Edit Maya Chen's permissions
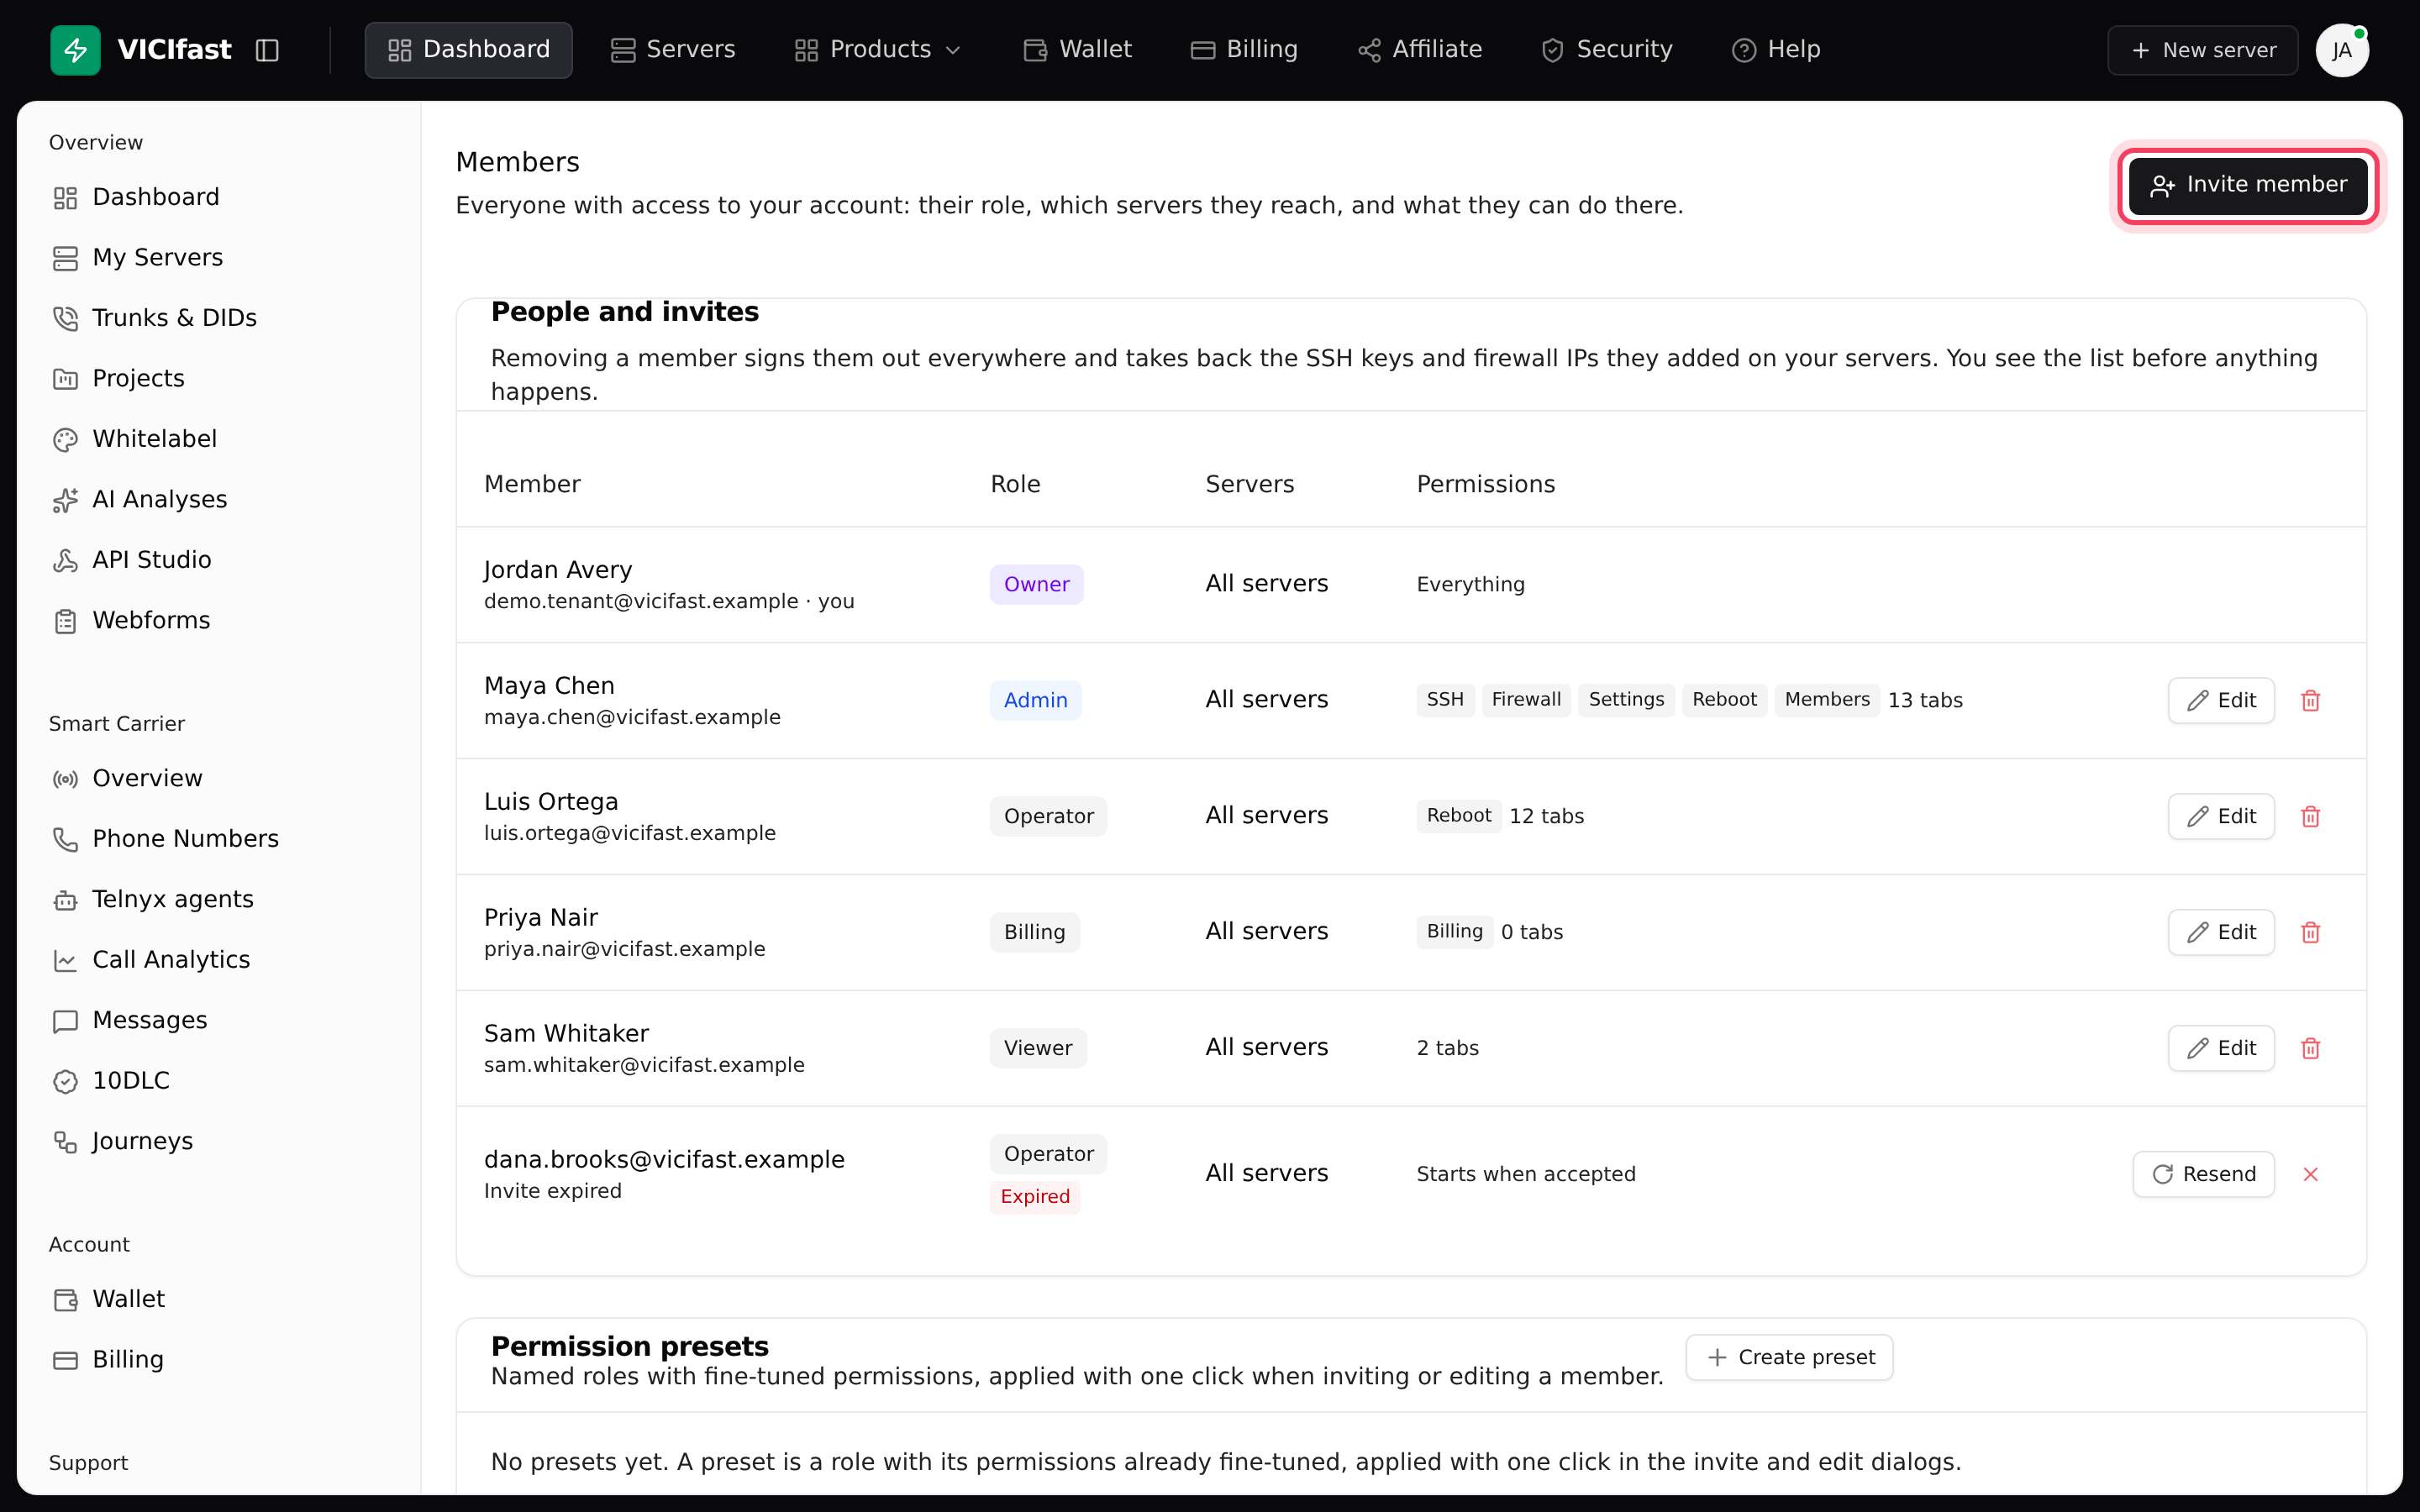The image size is (2420, 1512). pos(2221,700)
